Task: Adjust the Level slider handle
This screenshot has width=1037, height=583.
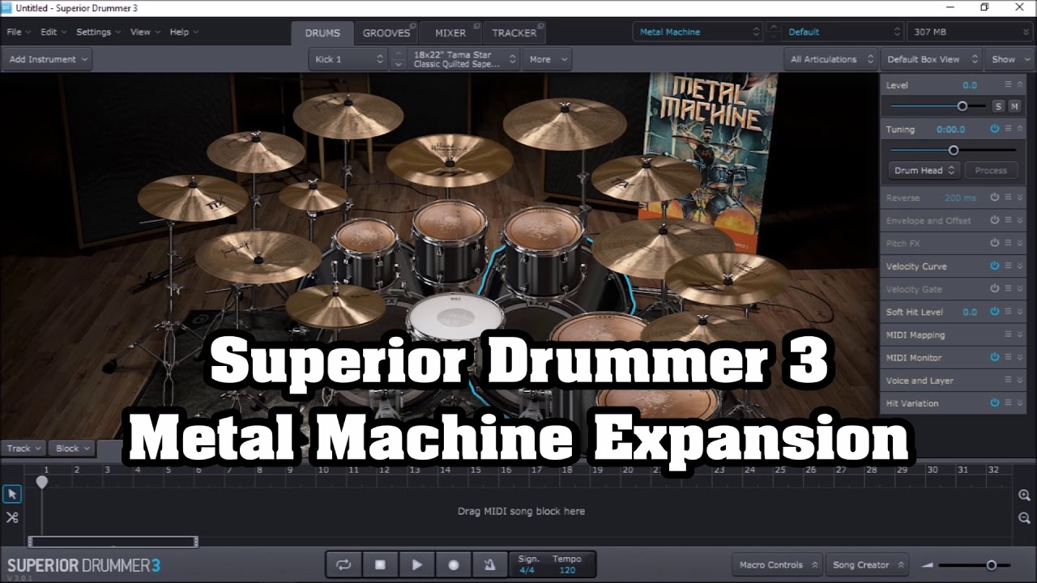Action: [x=962, y=106]
